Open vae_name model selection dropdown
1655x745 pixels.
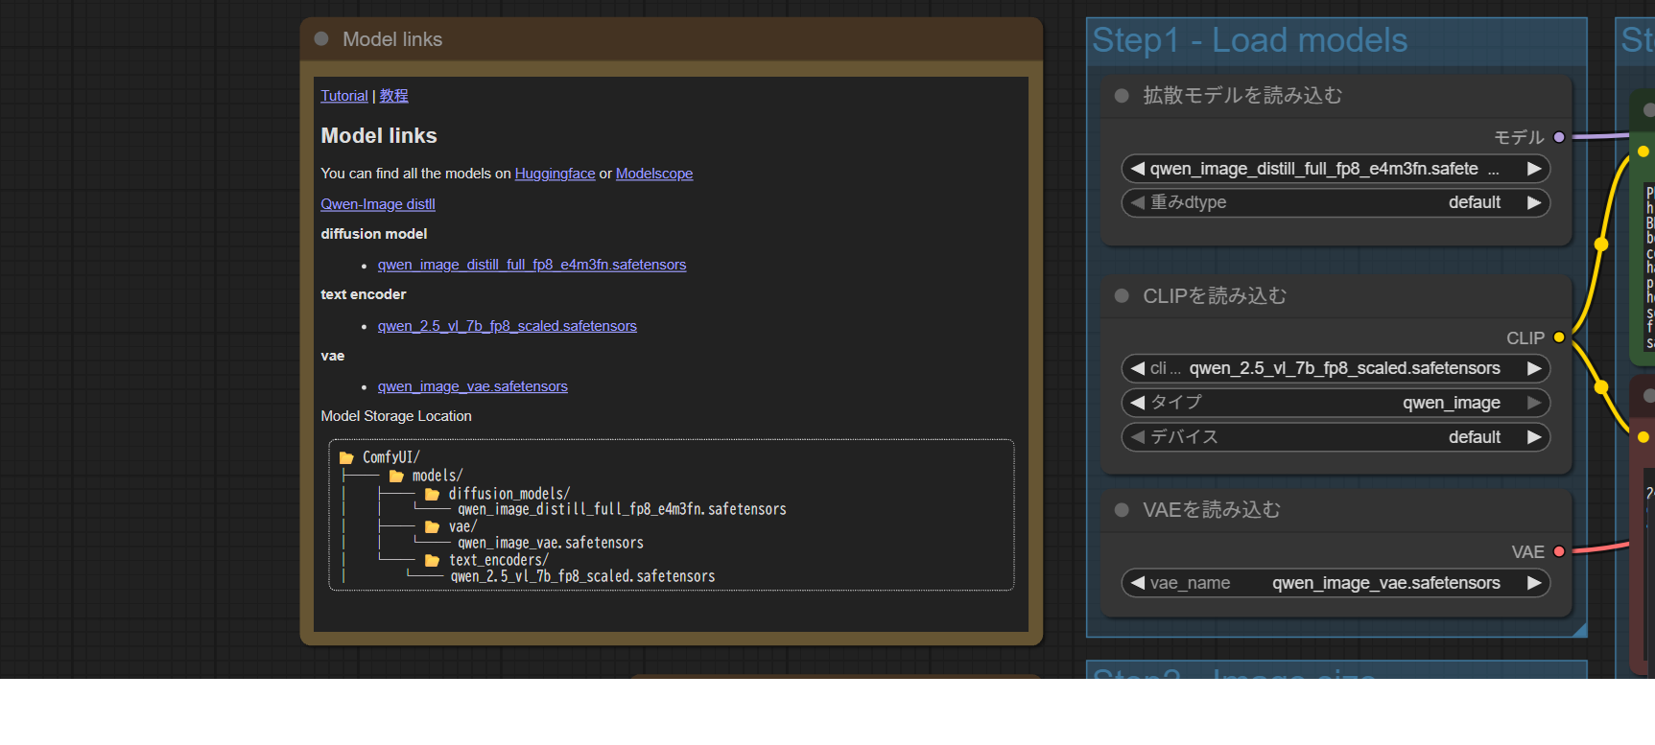[1334, 583]
